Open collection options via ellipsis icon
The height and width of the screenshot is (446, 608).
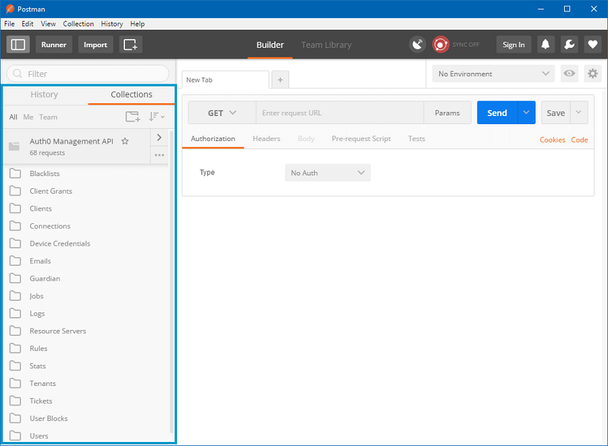pyautogui.click(x=159, y=155)
